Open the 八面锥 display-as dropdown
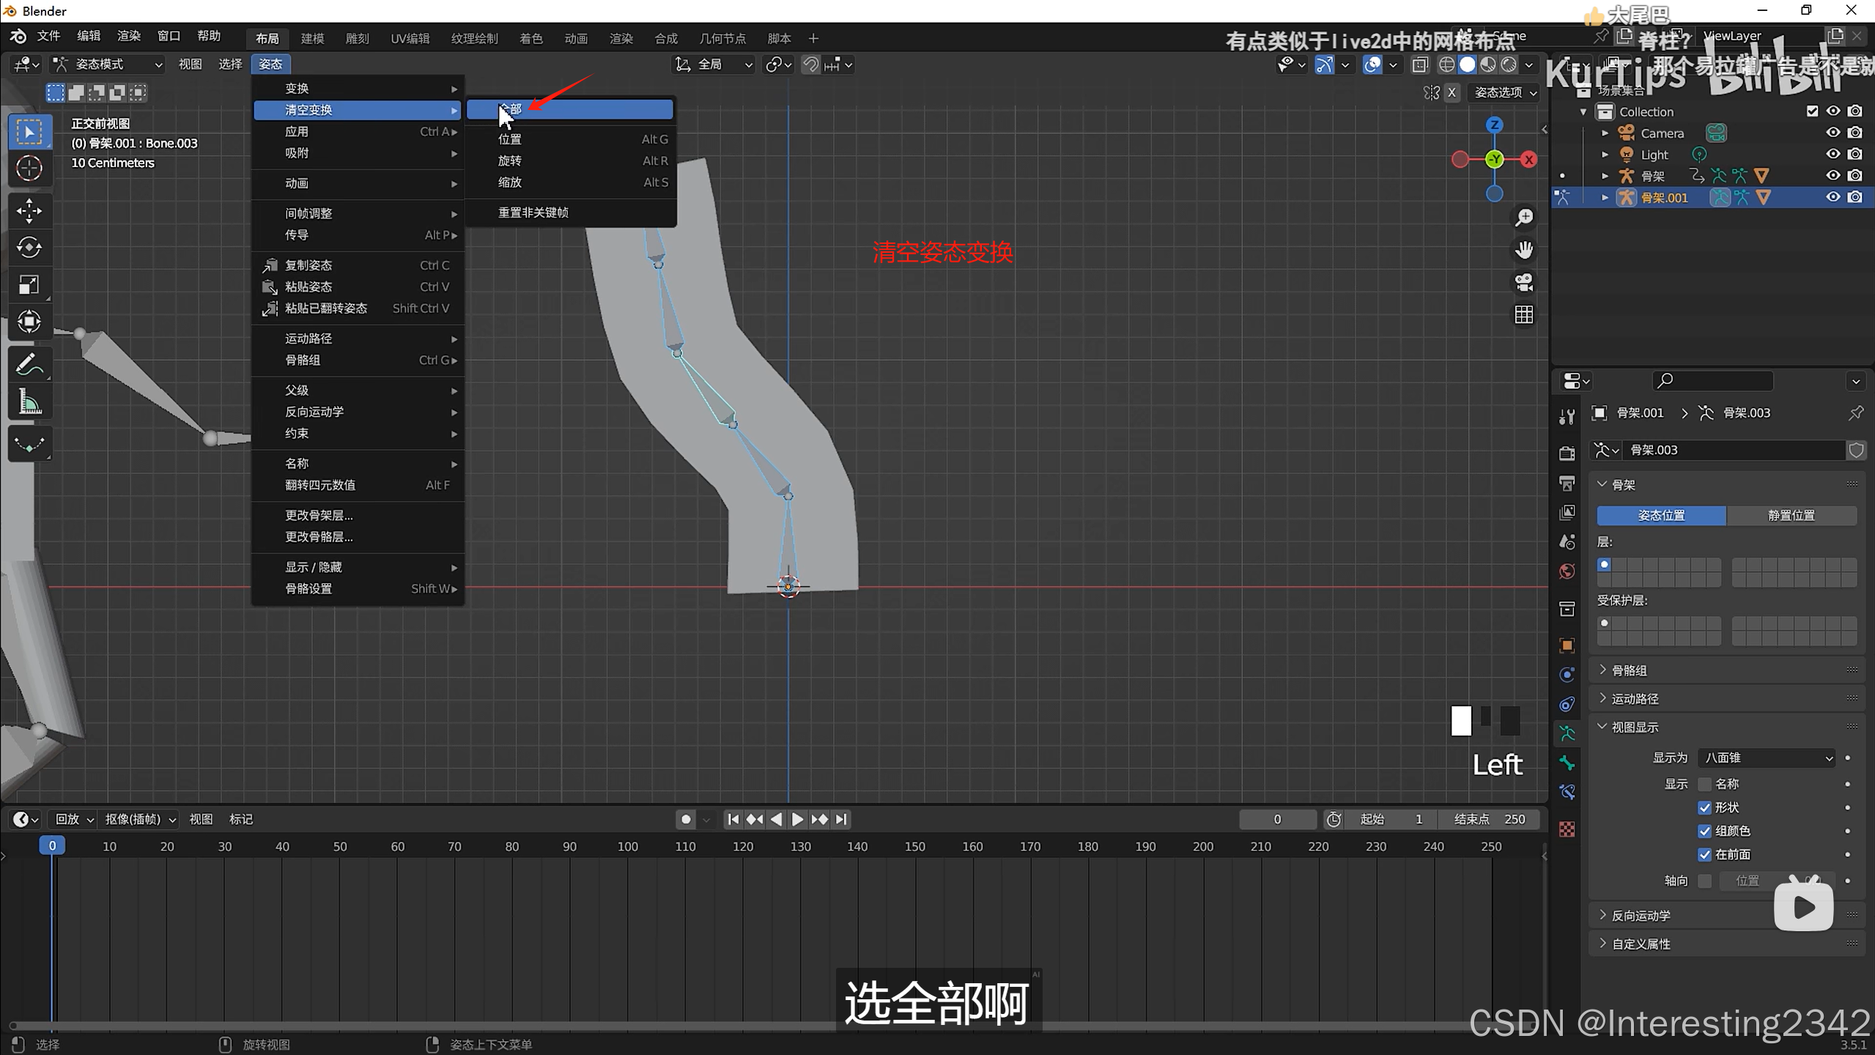Image resolution: width=1875 pixels, height=1055 pixels. (x=1767, y=758)
